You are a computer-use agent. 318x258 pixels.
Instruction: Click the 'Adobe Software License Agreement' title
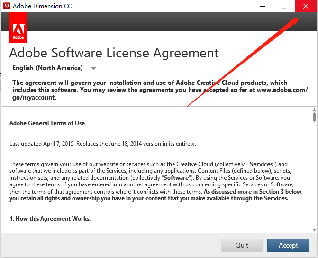pyautogui.click(x=114, y=53)
